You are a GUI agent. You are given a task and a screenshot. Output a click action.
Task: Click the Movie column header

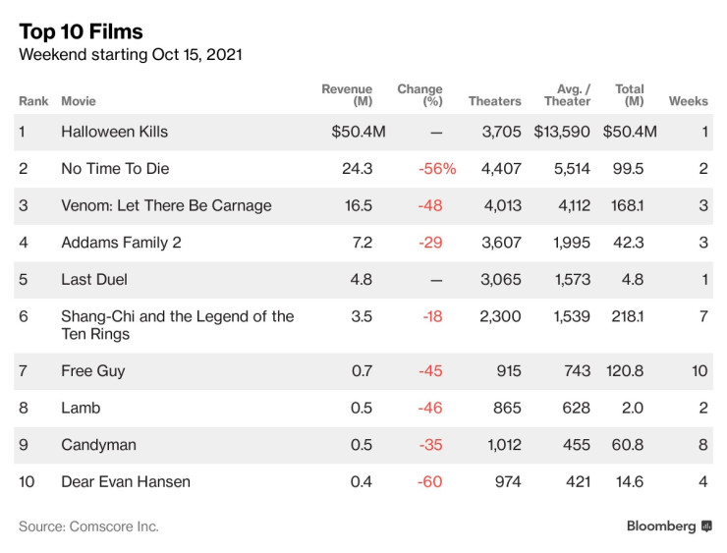pos(78,101)
